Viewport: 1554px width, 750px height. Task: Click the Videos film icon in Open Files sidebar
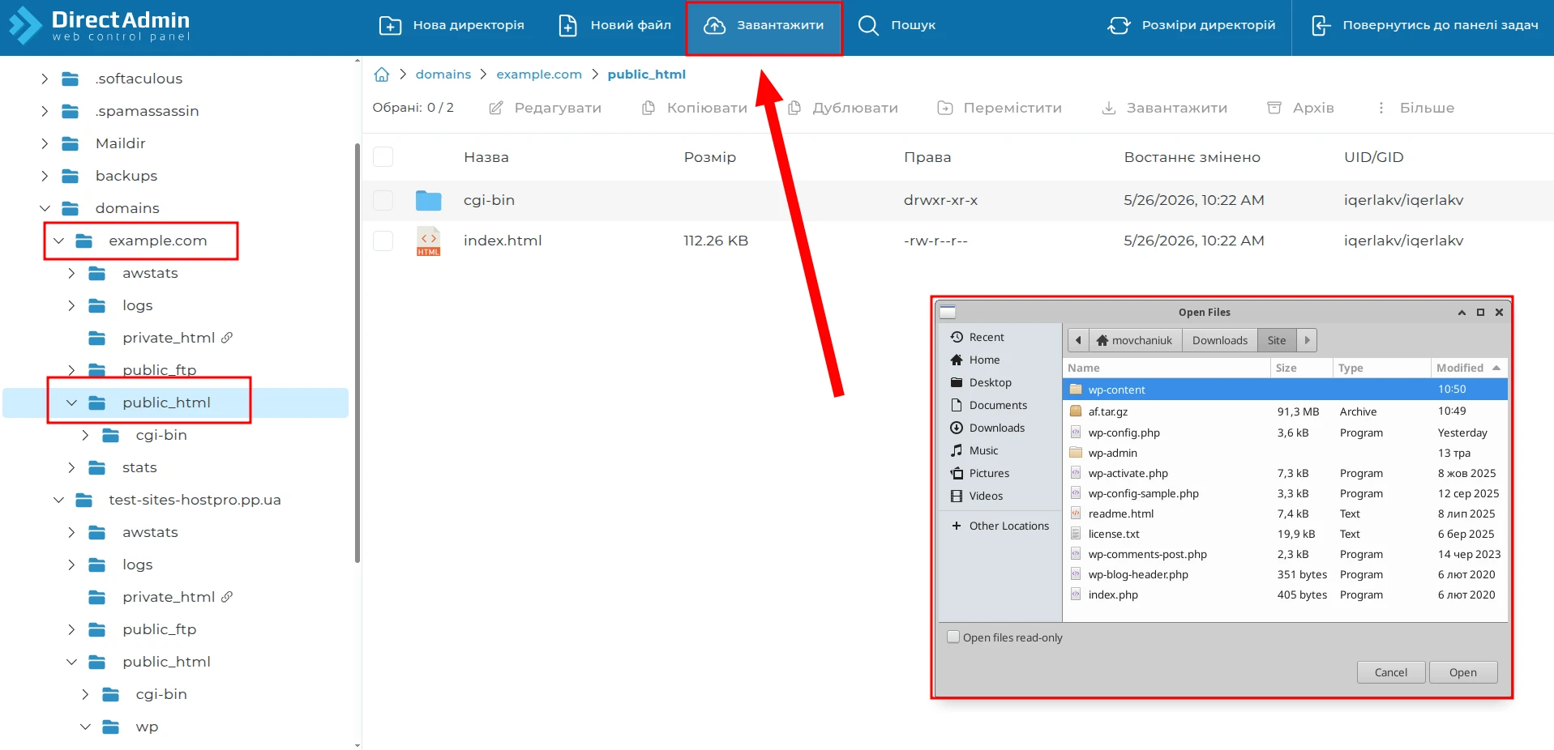click(x=957, y=496)
